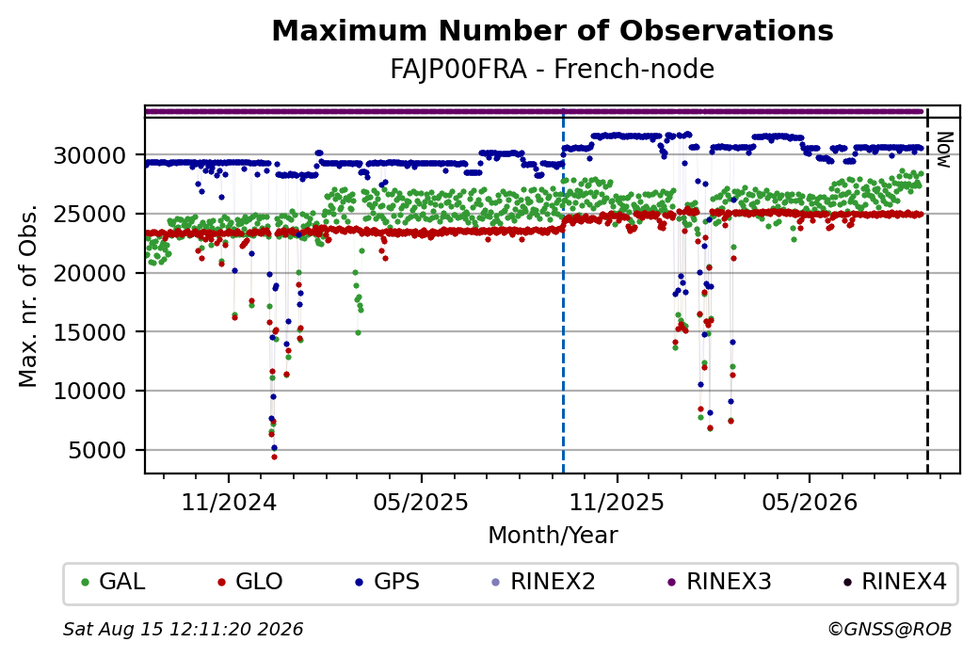
Task: Click the GPS blue legend marker
Action: pyautogui.click(x=359, y=583)
